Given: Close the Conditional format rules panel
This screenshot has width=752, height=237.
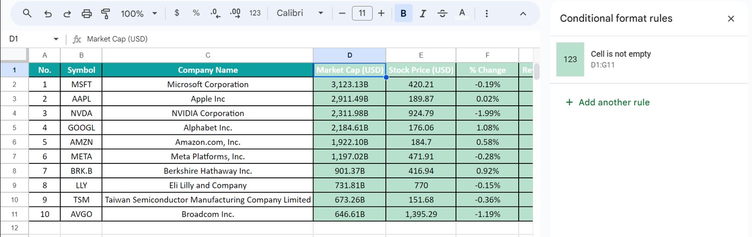Looking at the screenshot, I should pos(731,19).
